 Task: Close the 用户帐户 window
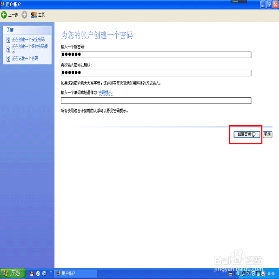[x=276, y=5]
